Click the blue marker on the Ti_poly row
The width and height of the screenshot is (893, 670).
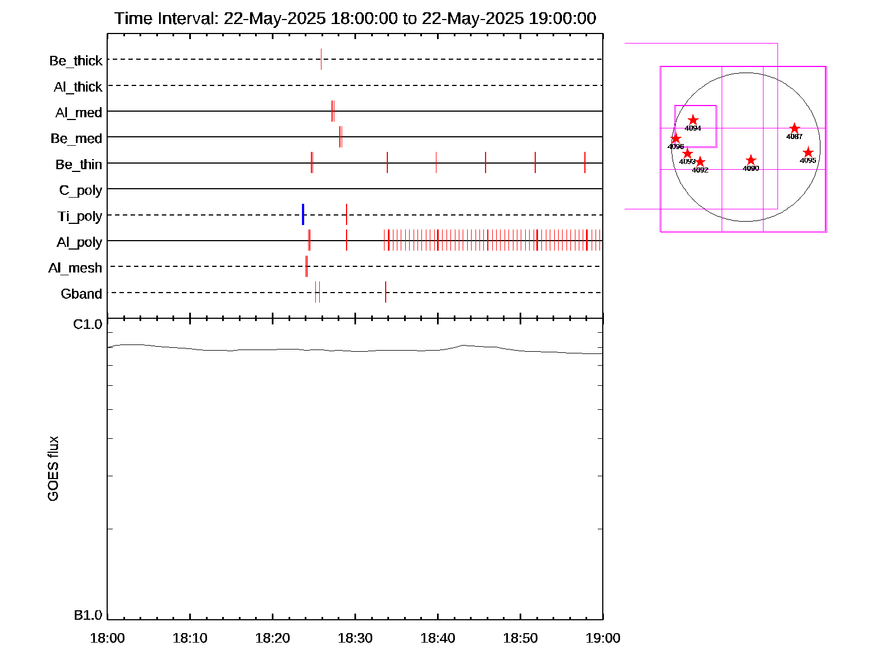click(x=303, y=214)
